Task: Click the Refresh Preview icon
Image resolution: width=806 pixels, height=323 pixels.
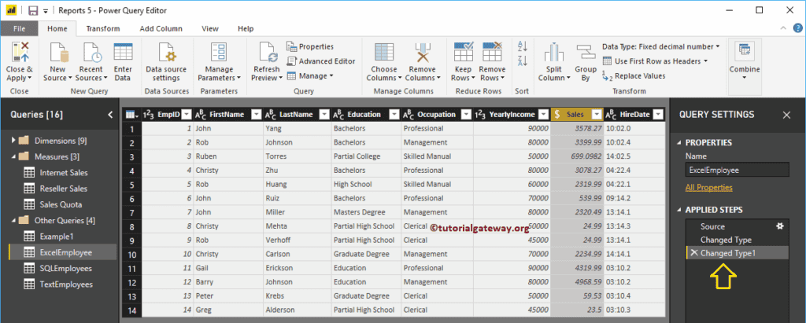Action: (x=268, y=53)
